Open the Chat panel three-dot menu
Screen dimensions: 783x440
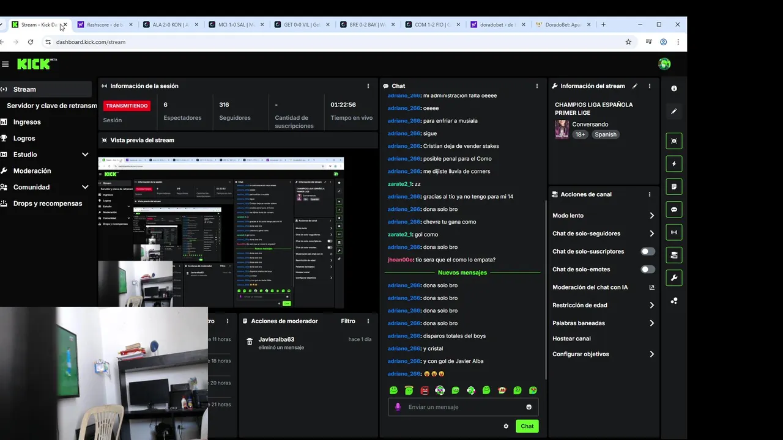[537, 86]
